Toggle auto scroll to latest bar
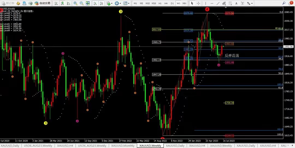Image resolution: width=295 pixels, height=148 pixels. coord(95,3)
